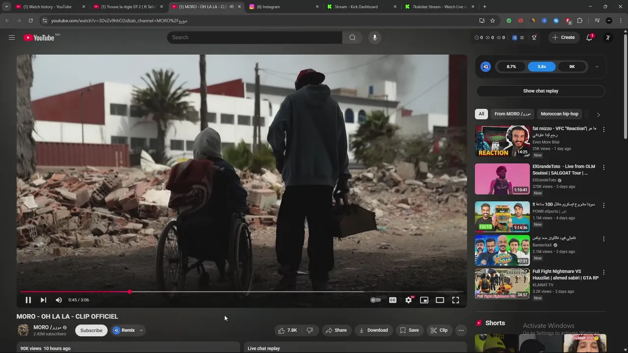Select the All filter chip
628x353 pixels.
481,114
